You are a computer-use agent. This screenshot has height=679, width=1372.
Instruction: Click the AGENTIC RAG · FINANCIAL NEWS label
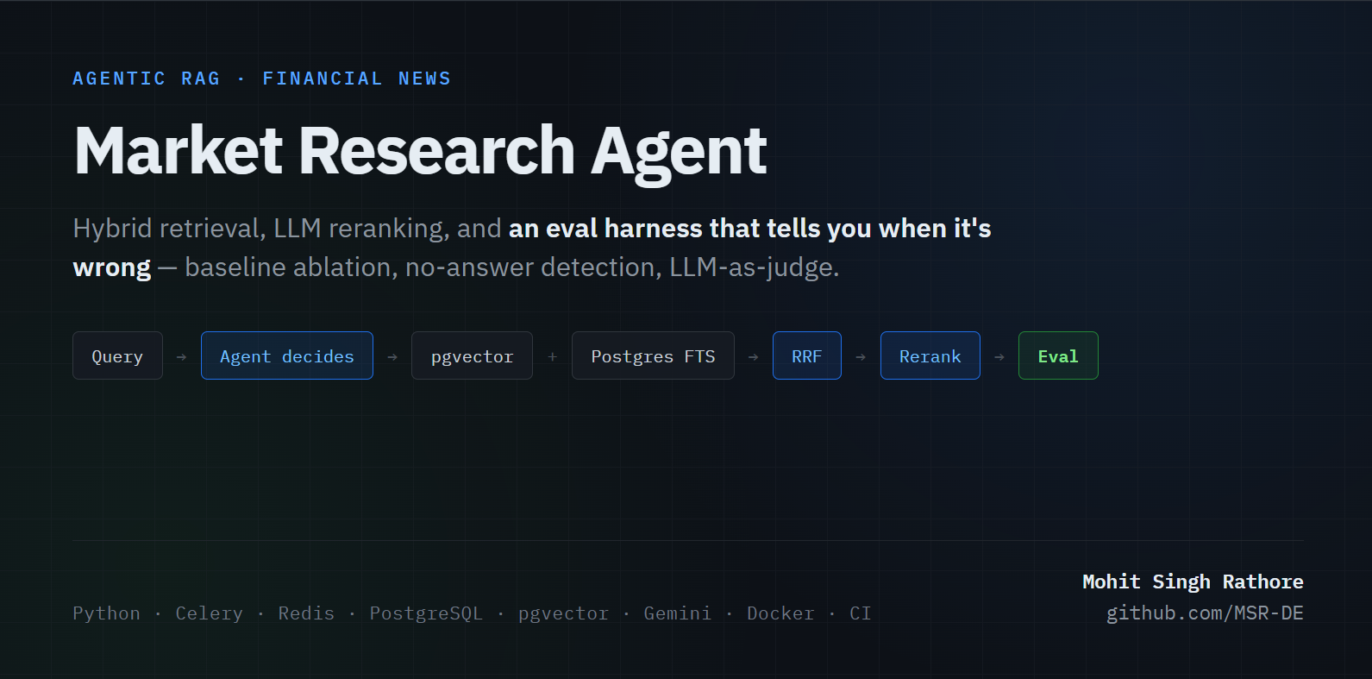(262, 79)
